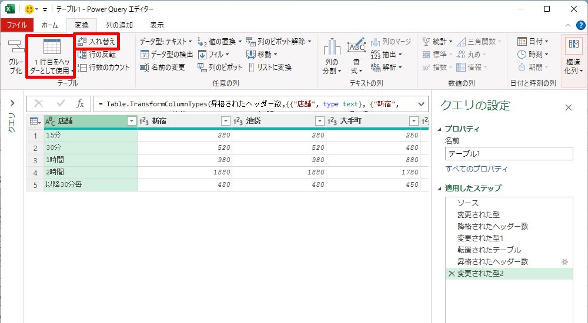Select the 転置されたテーブル applied step
588x323 pixels.
pyautogui.click(x=489, y=250)
